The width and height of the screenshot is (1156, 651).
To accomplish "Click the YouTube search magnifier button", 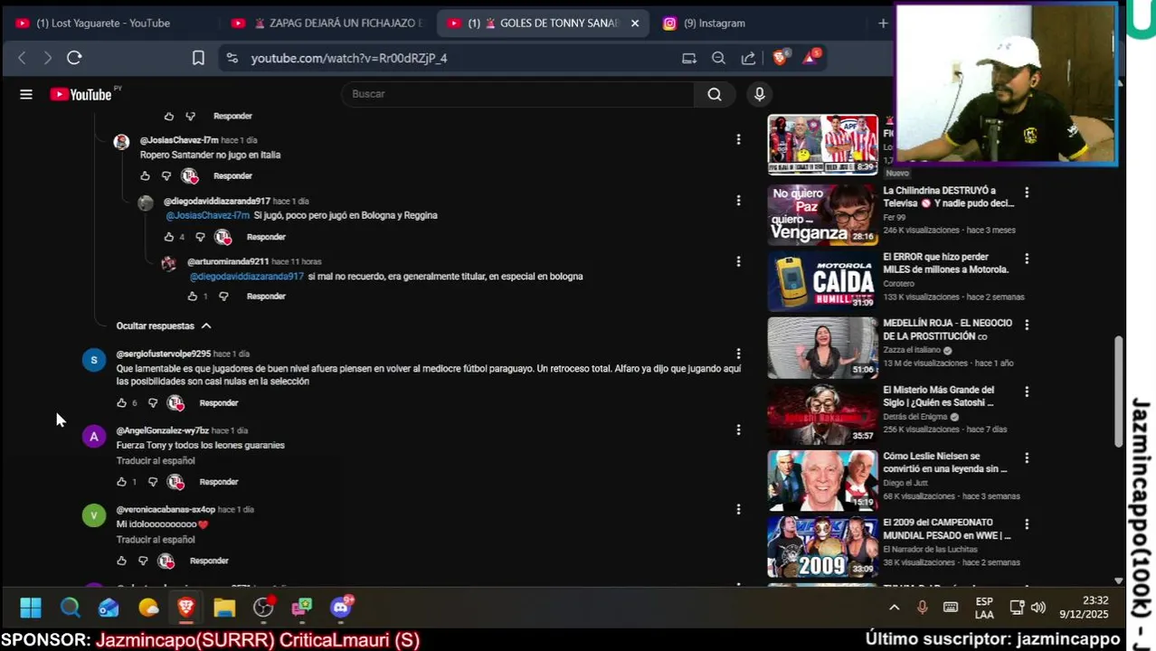I will click(715, 94).
